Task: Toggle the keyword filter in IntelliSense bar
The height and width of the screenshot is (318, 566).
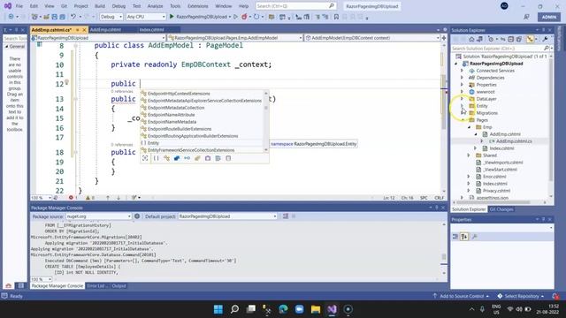Action: pyautogui.click(x=218, y=158)
